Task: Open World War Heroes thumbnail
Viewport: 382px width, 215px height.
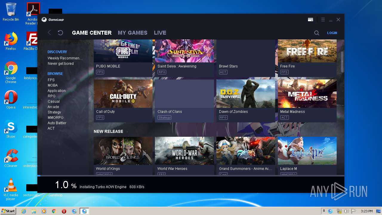Action: 184,151
